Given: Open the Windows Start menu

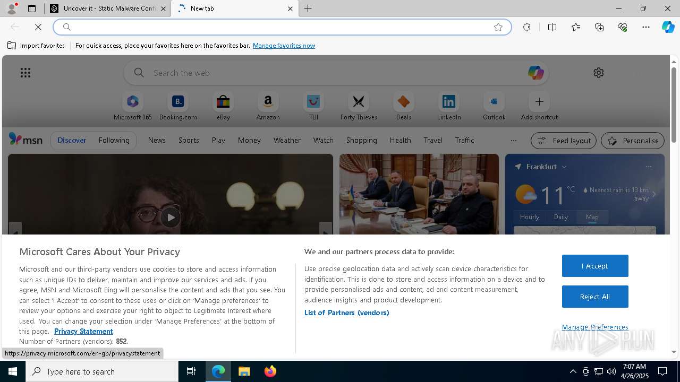Looking at the screenshot, I should (13, 371).
